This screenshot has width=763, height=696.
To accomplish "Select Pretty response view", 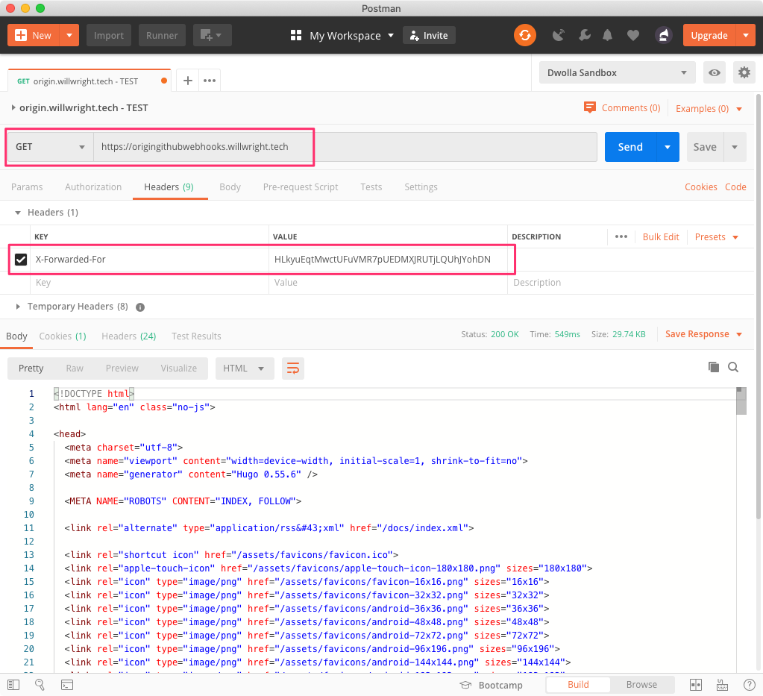I will point(31,369).
